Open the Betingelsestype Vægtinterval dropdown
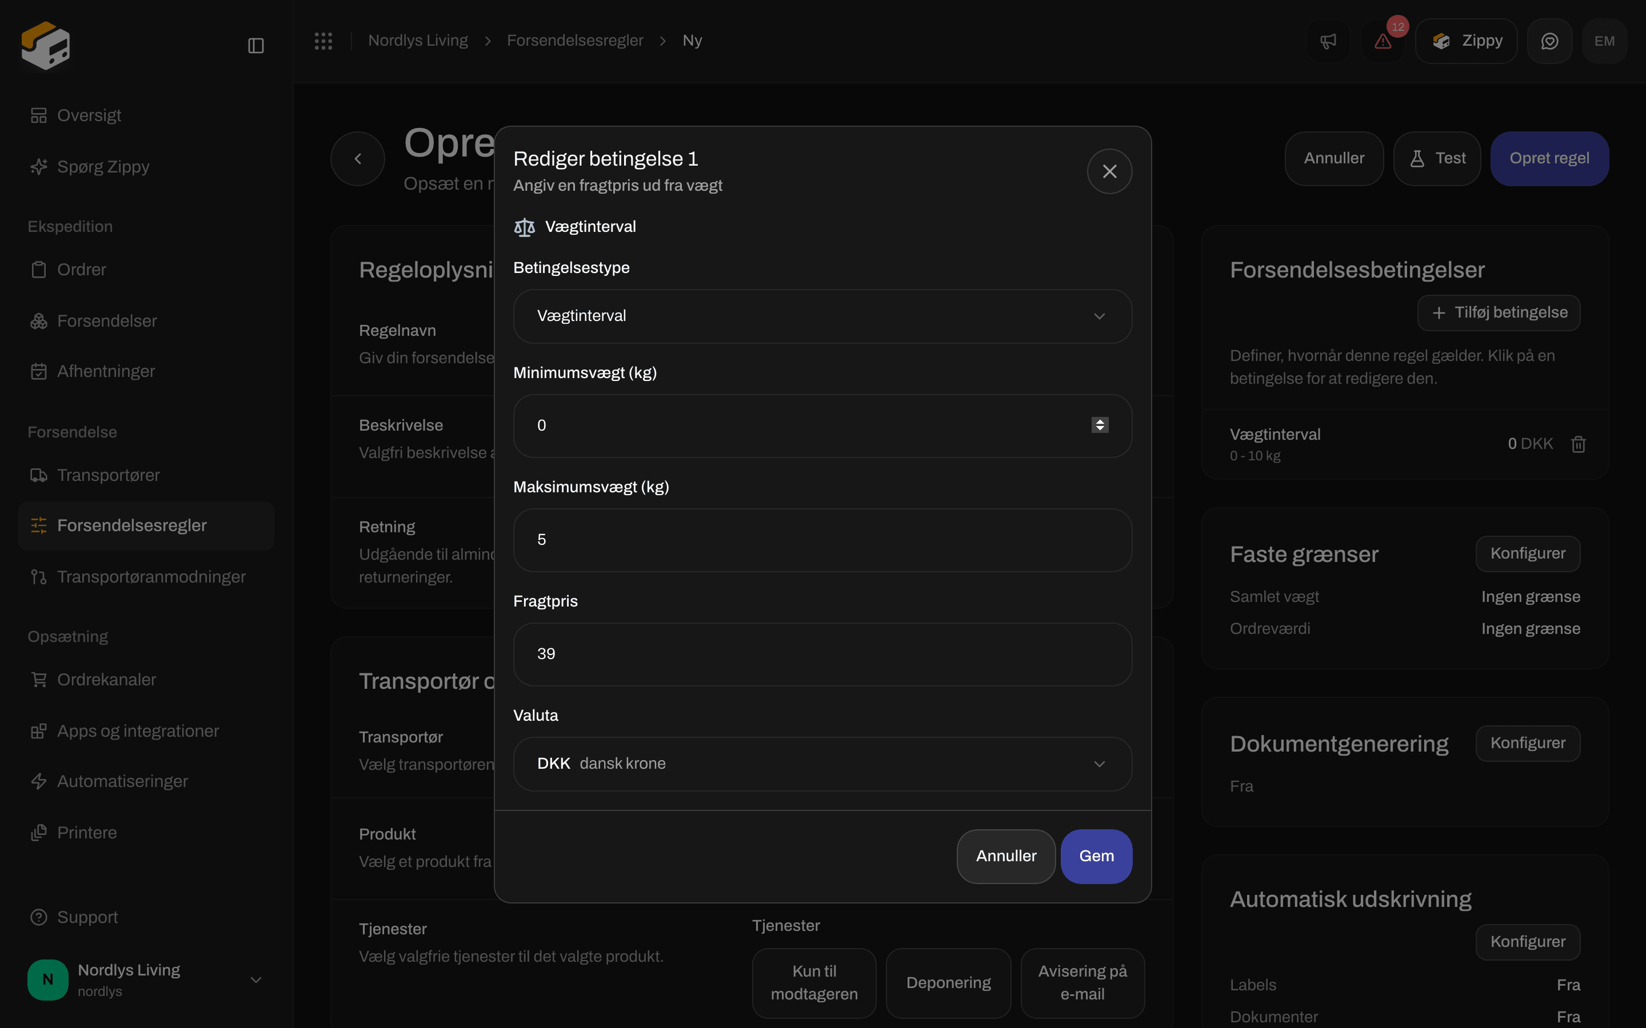The width and height of the screenshot is (1646, 1028). [x=822, y=316]
